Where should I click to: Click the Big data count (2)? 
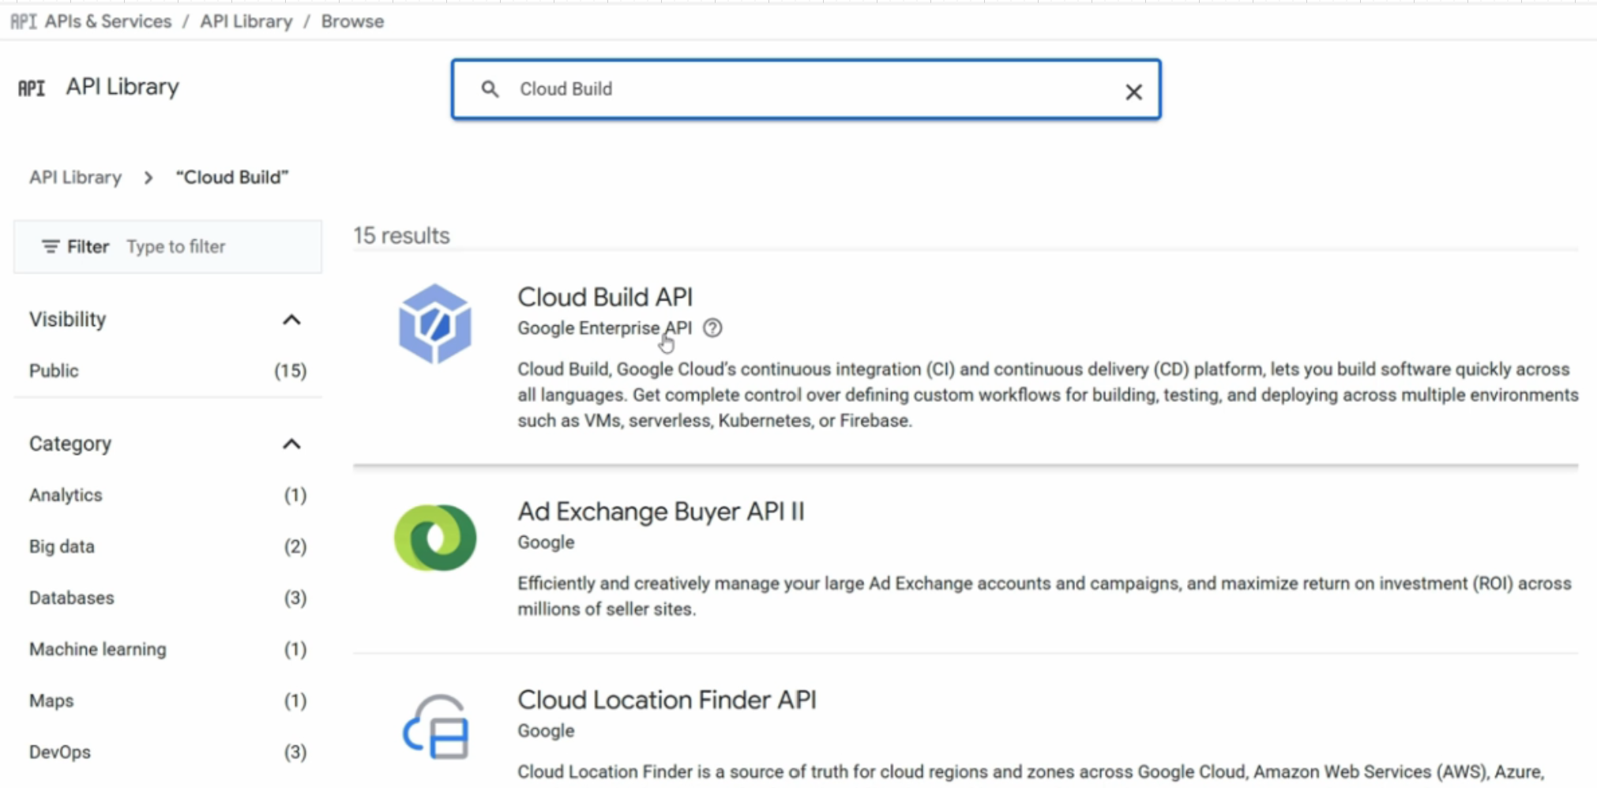295,546
